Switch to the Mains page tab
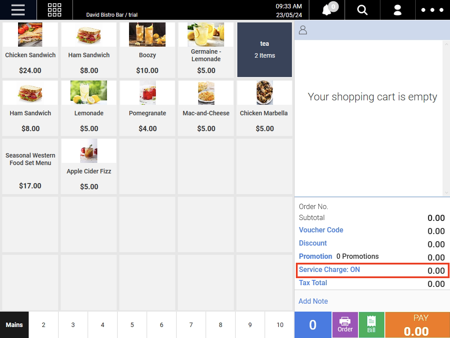450x338 pixels. (x=15, y=325)
